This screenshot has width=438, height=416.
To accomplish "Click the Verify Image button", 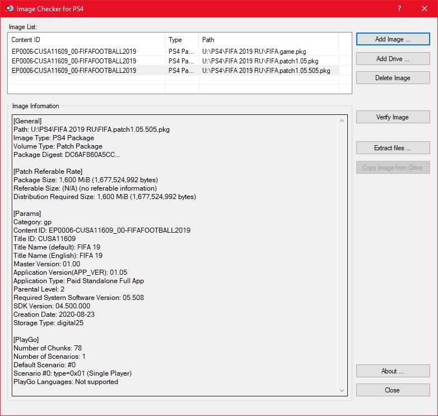I will point(393,117).
